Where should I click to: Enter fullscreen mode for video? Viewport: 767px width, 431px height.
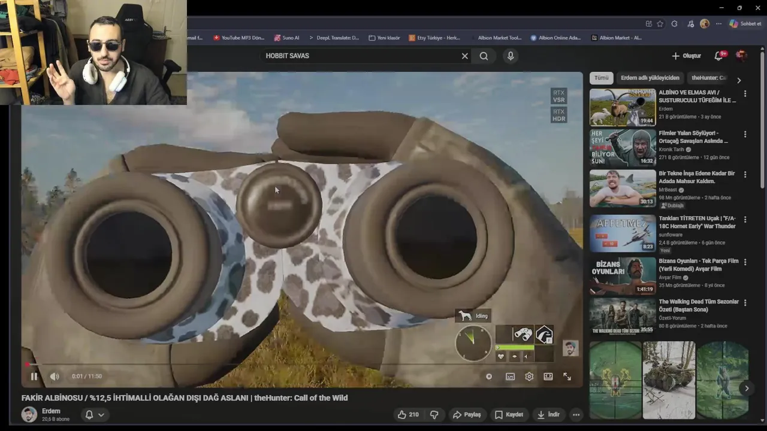click(567, 377)
